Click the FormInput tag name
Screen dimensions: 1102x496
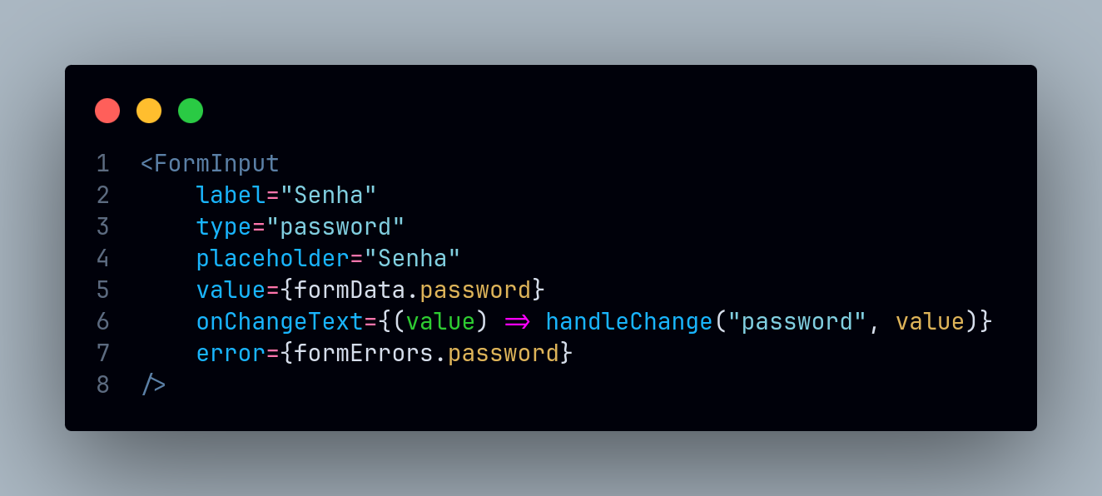click(x=217, y=163)
